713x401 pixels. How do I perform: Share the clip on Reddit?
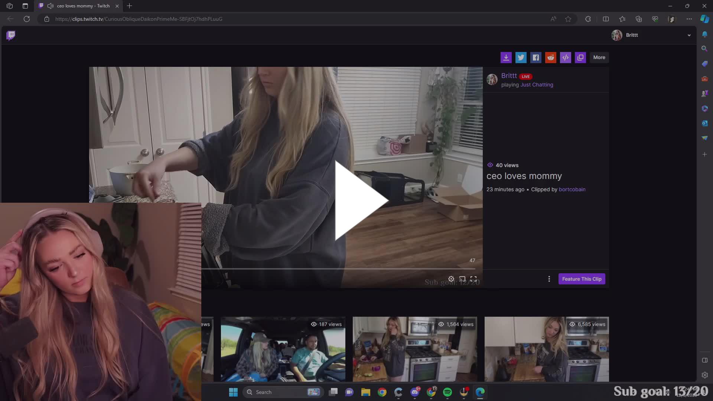click(551, 57)
